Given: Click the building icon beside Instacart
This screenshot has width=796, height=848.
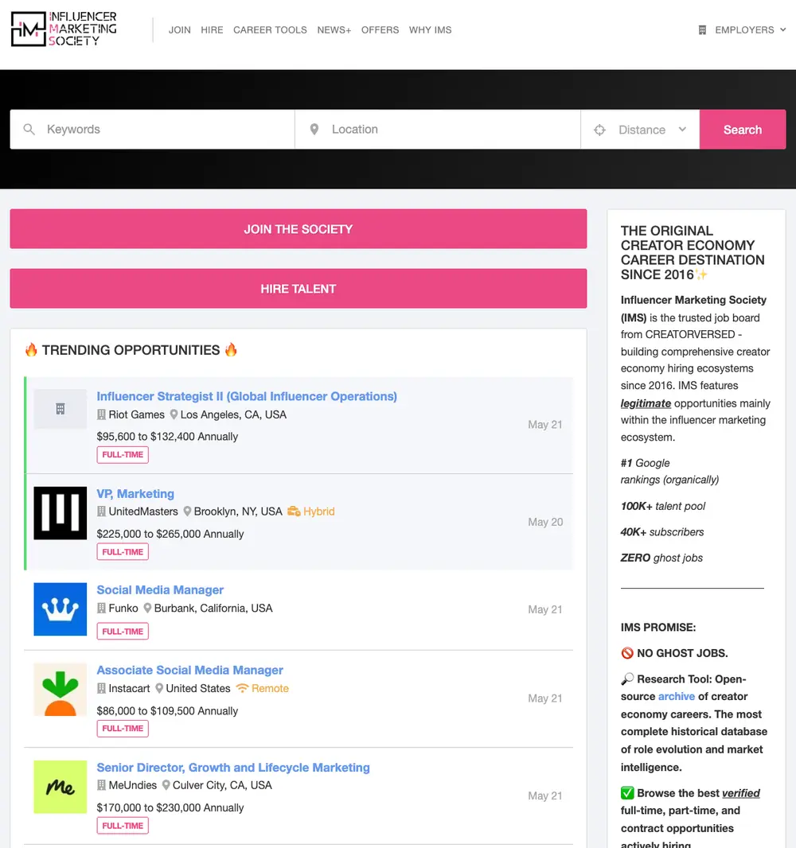Looking at the screenshot, I should [x=101, y=688].
